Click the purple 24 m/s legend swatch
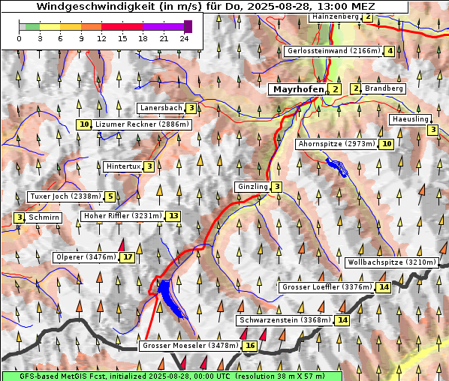The height and width of the screenshot is (381, 449). [x=188, y=26]
